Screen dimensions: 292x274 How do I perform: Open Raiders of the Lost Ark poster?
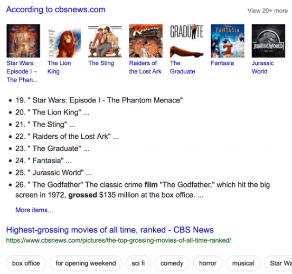(146, 41)
